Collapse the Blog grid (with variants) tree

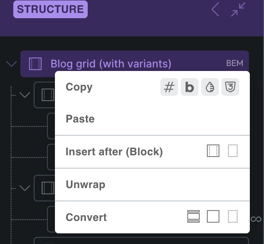click(12, 64)
